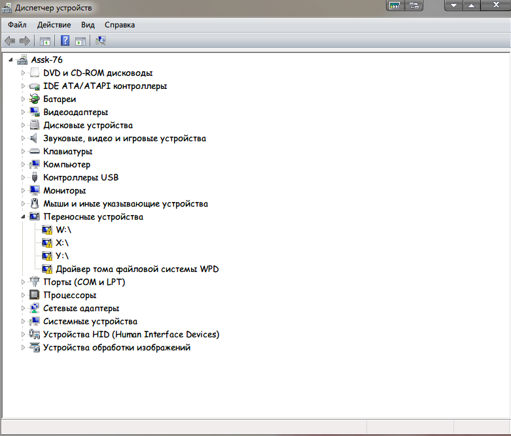This screenshot has height=436, width=511.
Task: Click the Back arrow toolbar icon
Action: 10,41
